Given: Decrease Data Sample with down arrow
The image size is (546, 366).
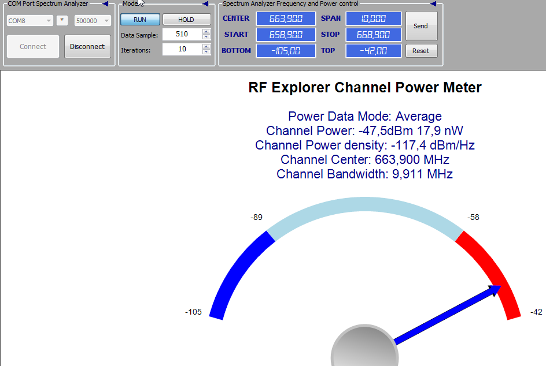Looking at the screenshot, I should (206, 37).
